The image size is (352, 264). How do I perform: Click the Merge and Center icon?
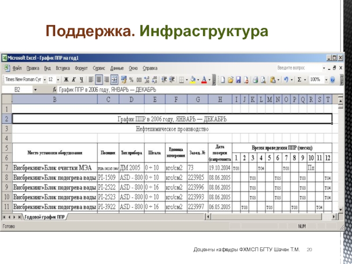[x=114, y=80]
